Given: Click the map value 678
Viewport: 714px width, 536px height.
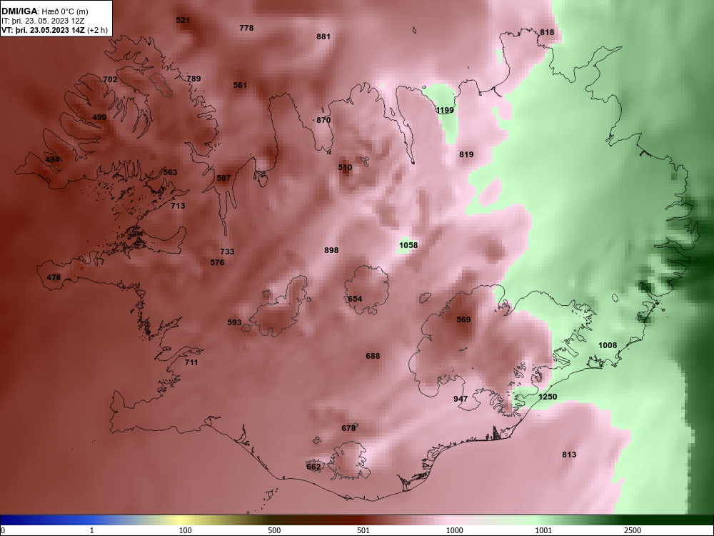Looking at the screenshot, I should pyautogui.click(x=348, y=428).
